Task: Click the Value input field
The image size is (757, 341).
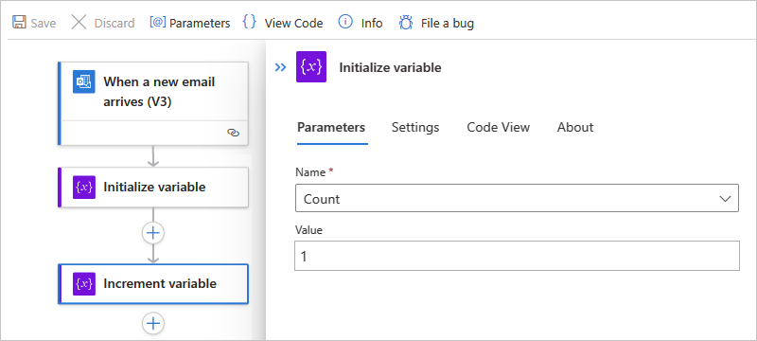Action: click(517, 256)
